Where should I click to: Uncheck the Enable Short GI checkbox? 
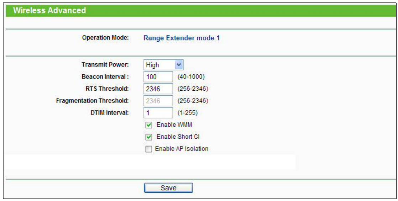click(150, 137)
